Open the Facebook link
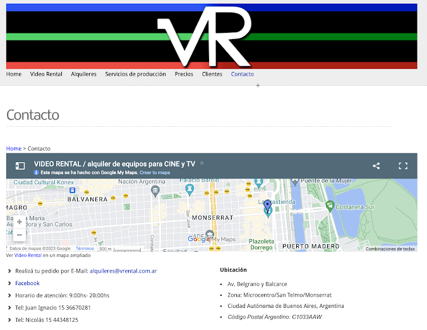 coord(27,283)
